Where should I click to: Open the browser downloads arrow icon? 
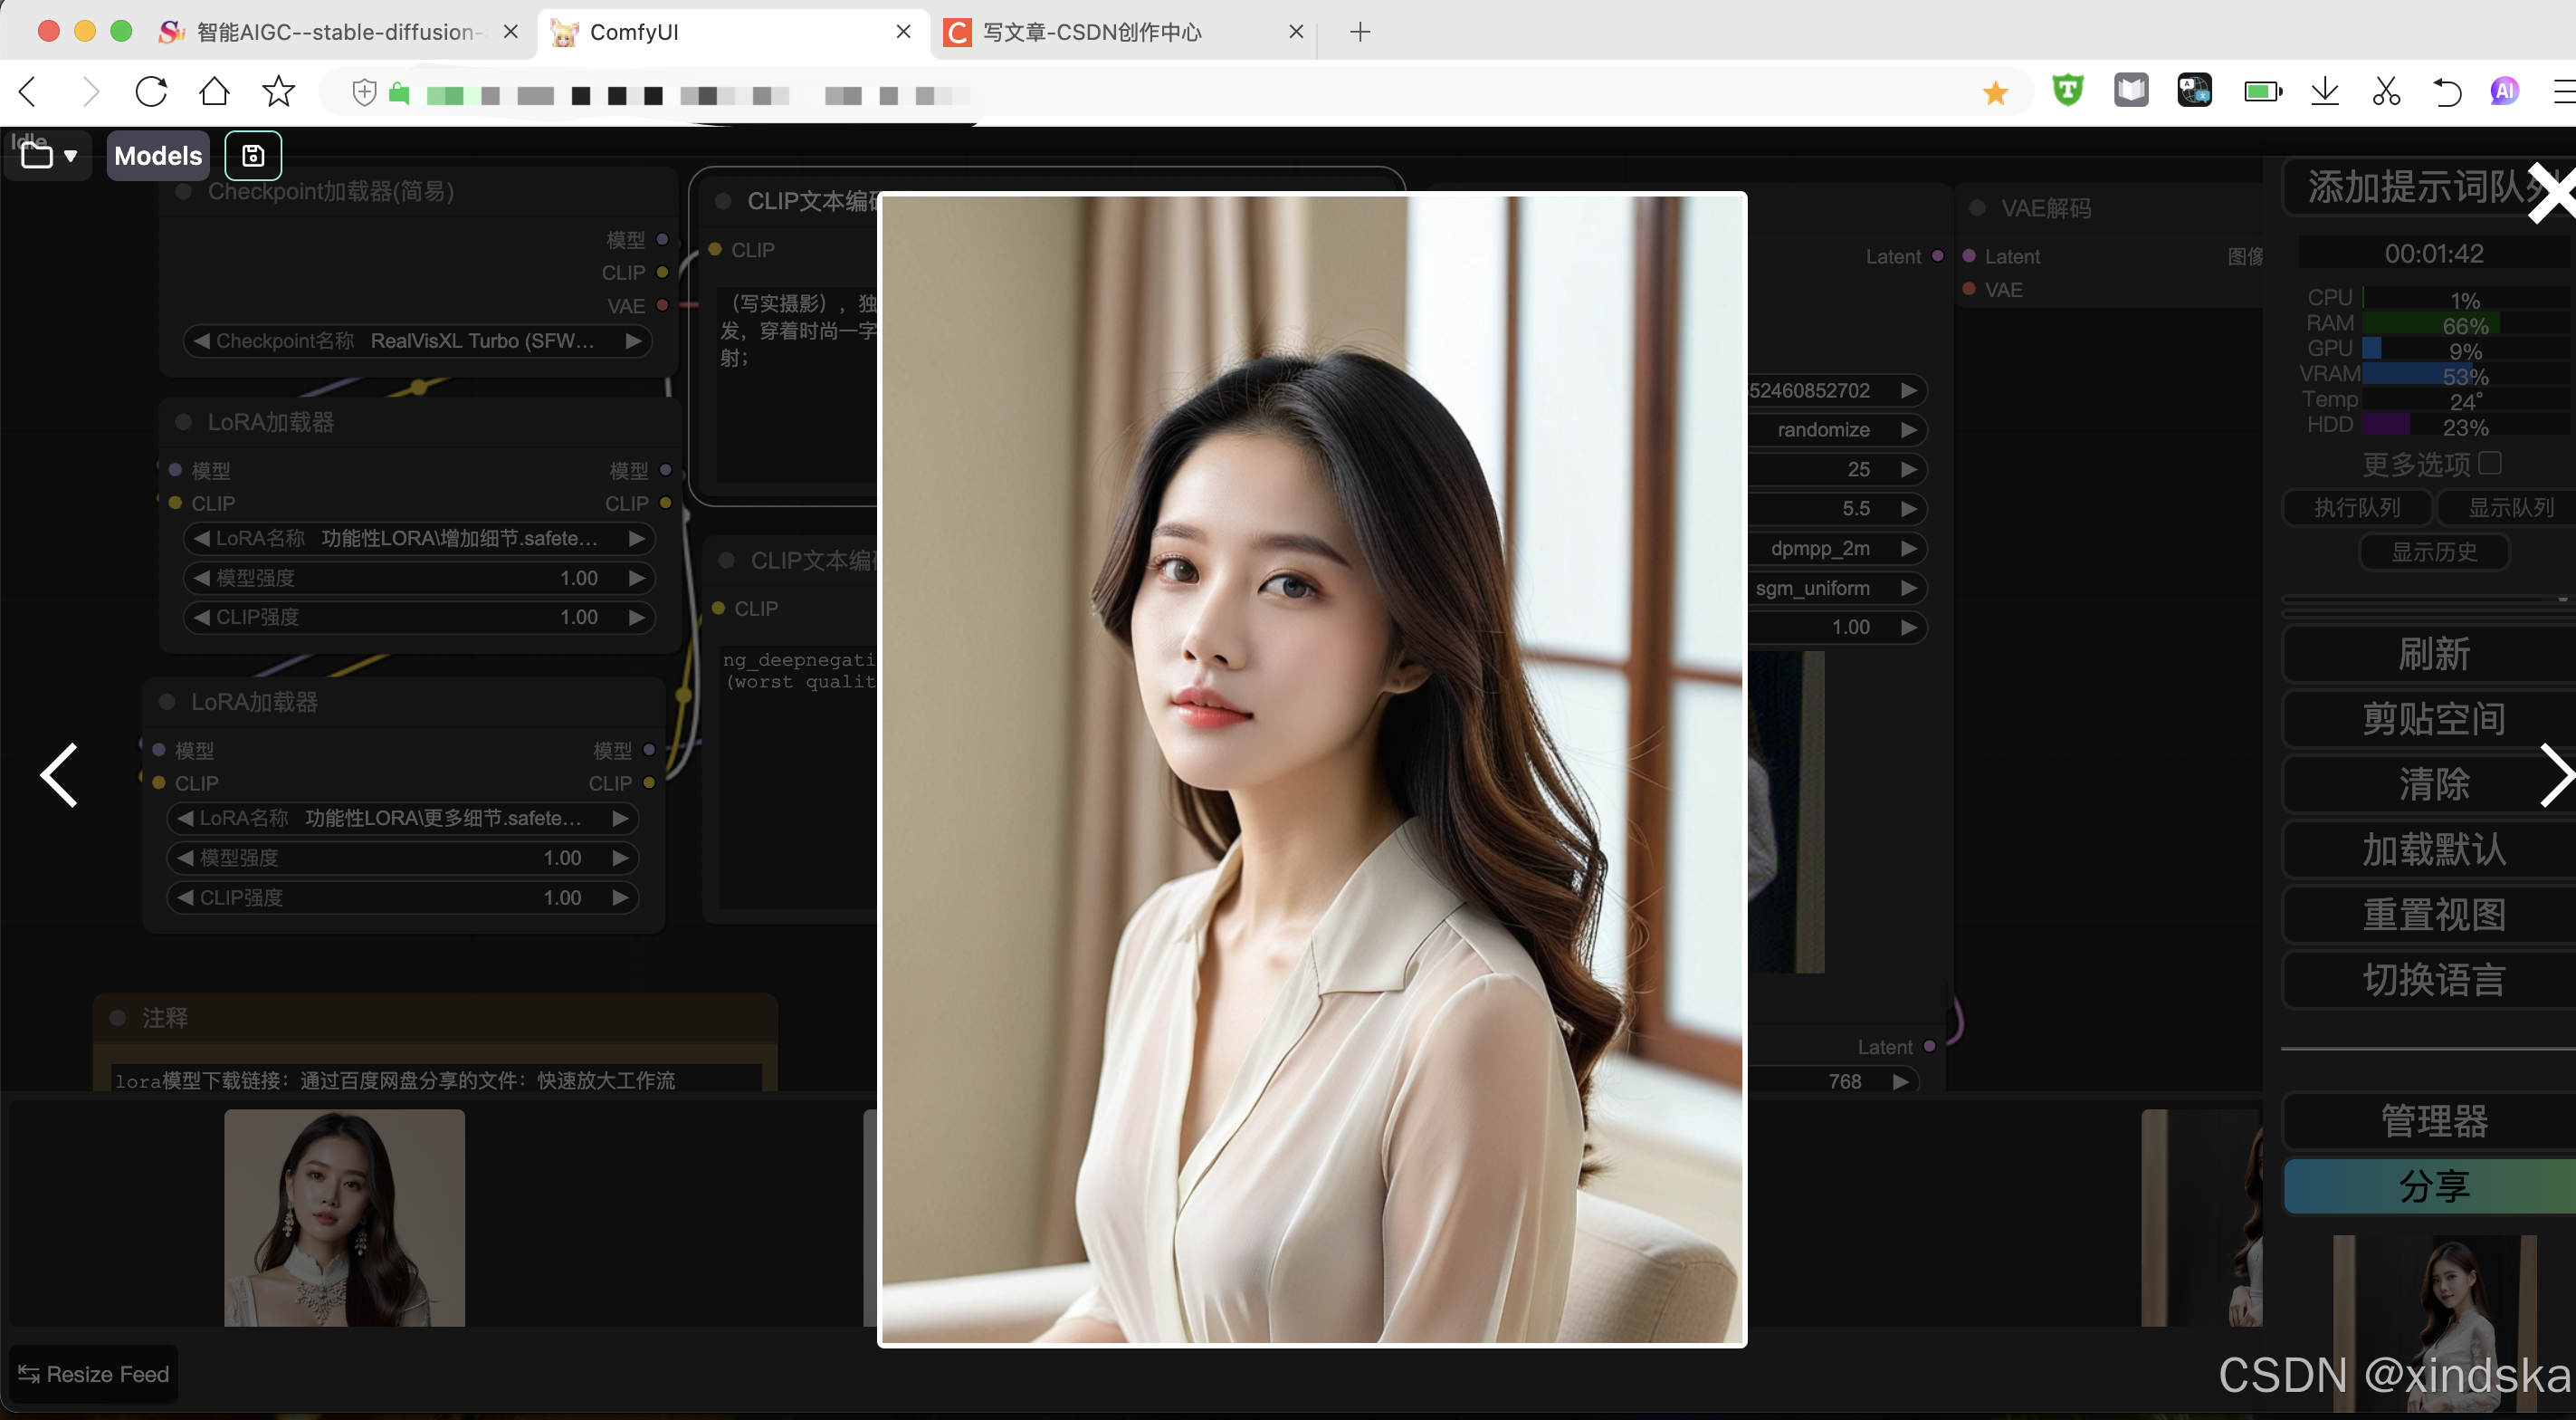click(2324, 93)
